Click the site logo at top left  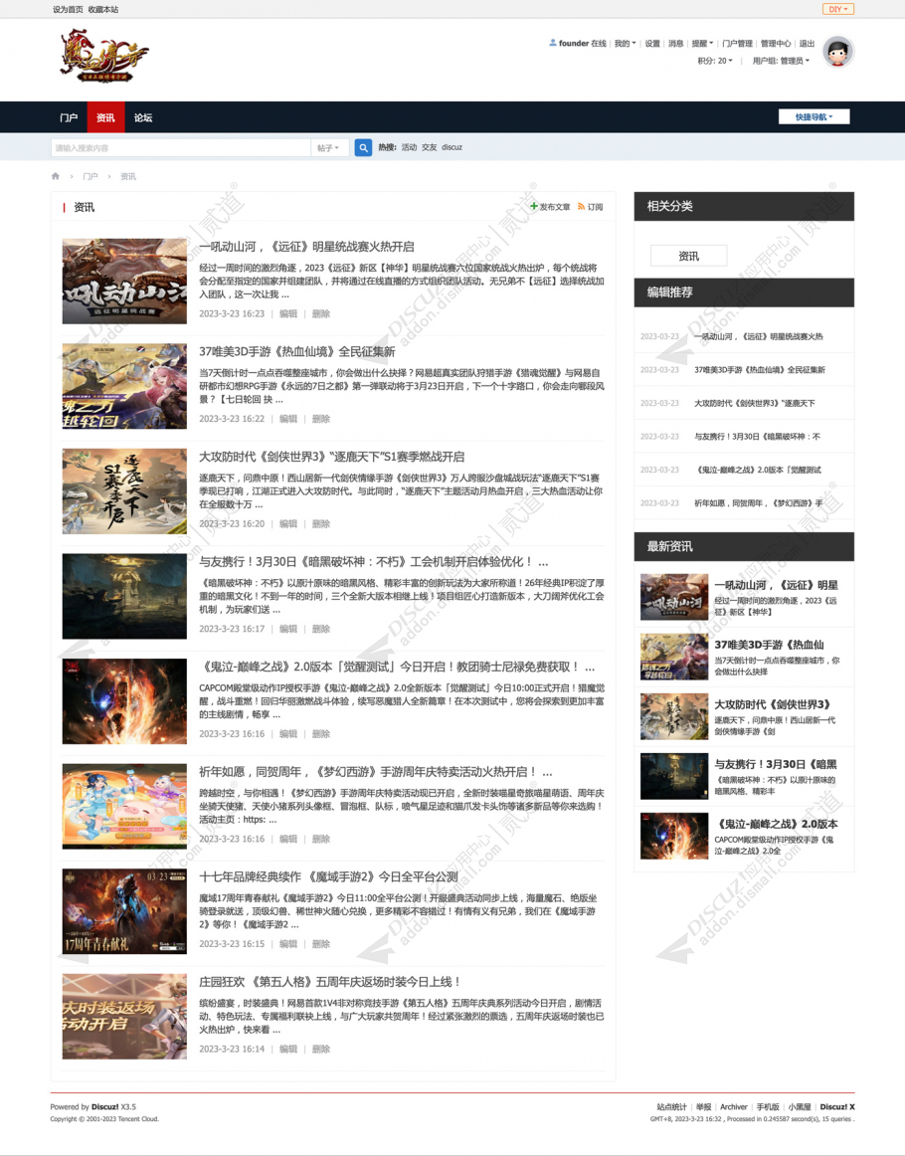click(103, 56)
